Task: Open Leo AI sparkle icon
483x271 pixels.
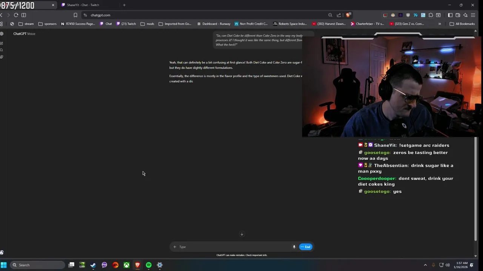Action: (x=465, y=15)
